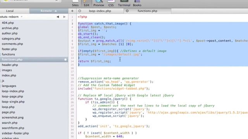The width and height of the screenshot is (248, 139).
Task: Navigate back with the left arrow
Action: (58, 17)
